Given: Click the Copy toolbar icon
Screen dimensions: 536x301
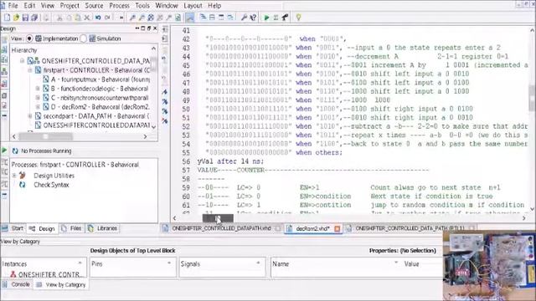Looking at the screenshot, I should [69, 18].
